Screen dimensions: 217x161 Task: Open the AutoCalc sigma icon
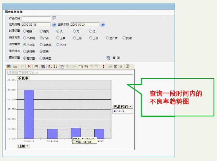(74, 67)
